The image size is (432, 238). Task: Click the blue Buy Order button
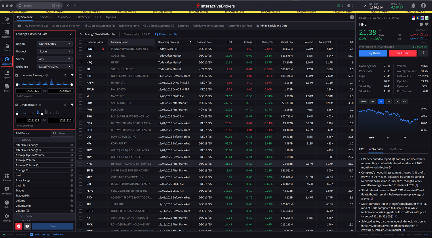[373, 53]
